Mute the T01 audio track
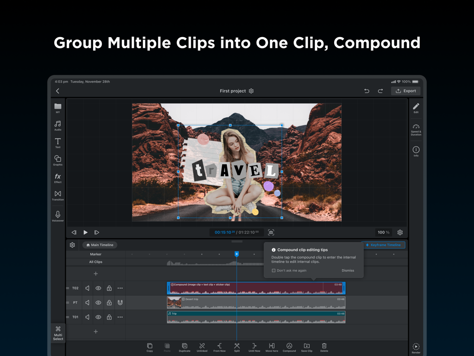The width and height of the screenshot is (474, 356). point(87,317)
